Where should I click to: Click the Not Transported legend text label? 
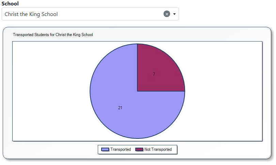(158, 149)
